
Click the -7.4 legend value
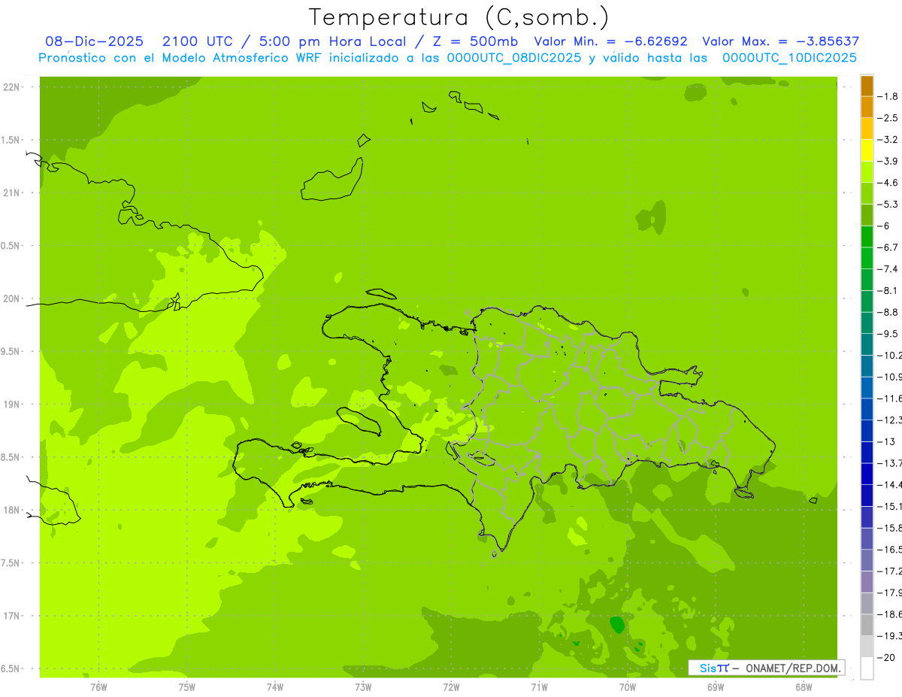(x=887, y=269)
